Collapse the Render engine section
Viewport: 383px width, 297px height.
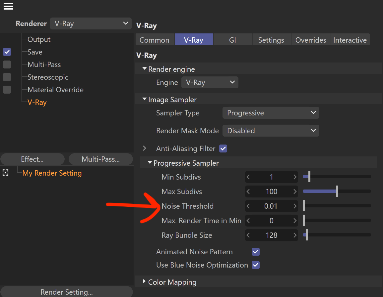144,69
